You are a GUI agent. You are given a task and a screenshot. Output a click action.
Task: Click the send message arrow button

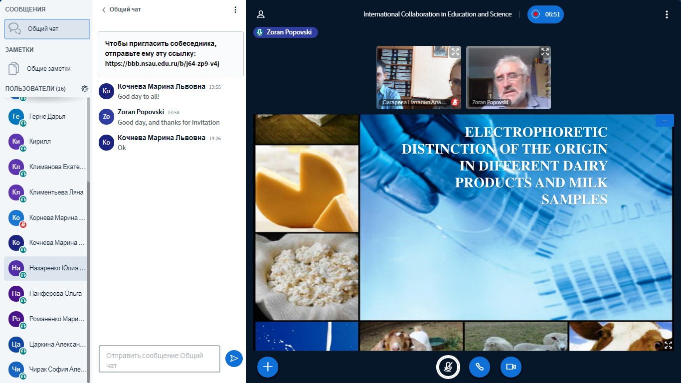click(234, 359)
